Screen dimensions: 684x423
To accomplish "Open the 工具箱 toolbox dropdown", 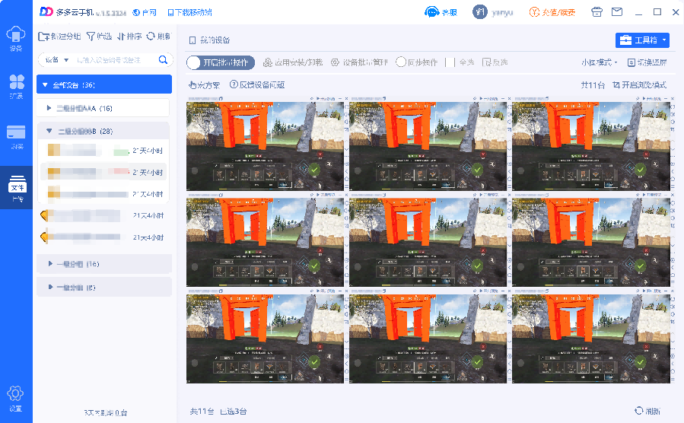I will (642, 40).
